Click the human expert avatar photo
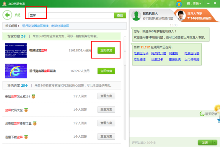The width and height of the screenshot is (220, 147). pyautogui.click(x=181, y=16)
